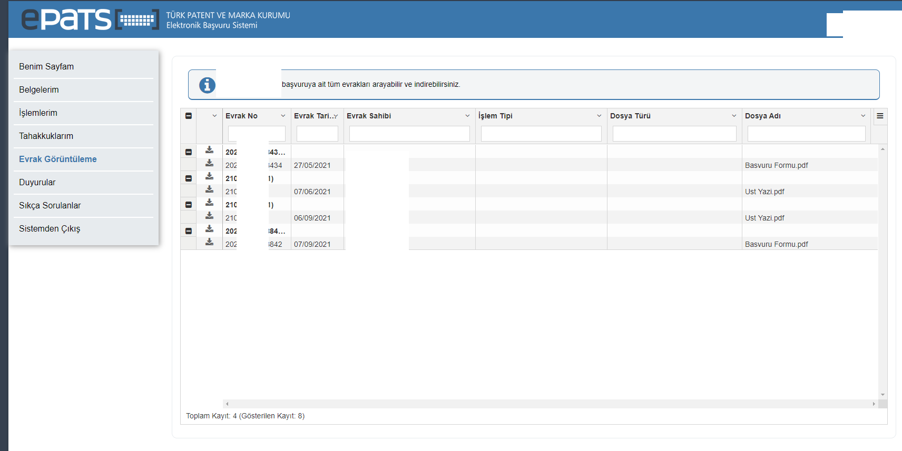
Task: Open Dosya Türü column dropdown menu
Action: click(x=734, y=116)
